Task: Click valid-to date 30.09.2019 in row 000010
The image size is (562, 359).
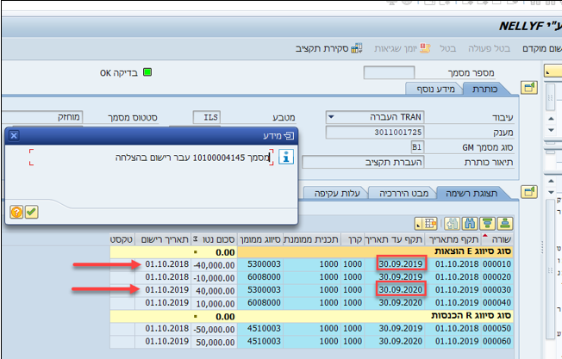Action: click(x=401, y=263)
